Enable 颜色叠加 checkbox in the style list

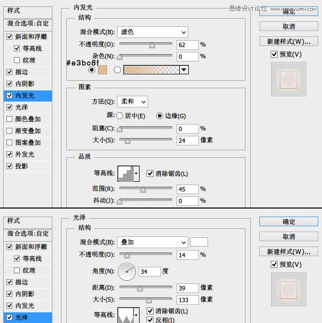(9, 119)
